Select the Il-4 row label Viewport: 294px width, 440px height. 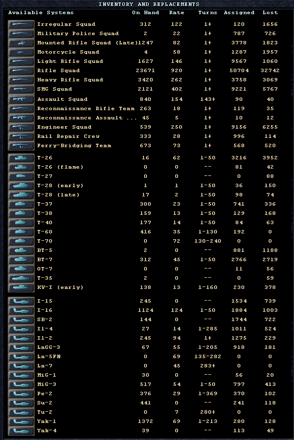45,328
